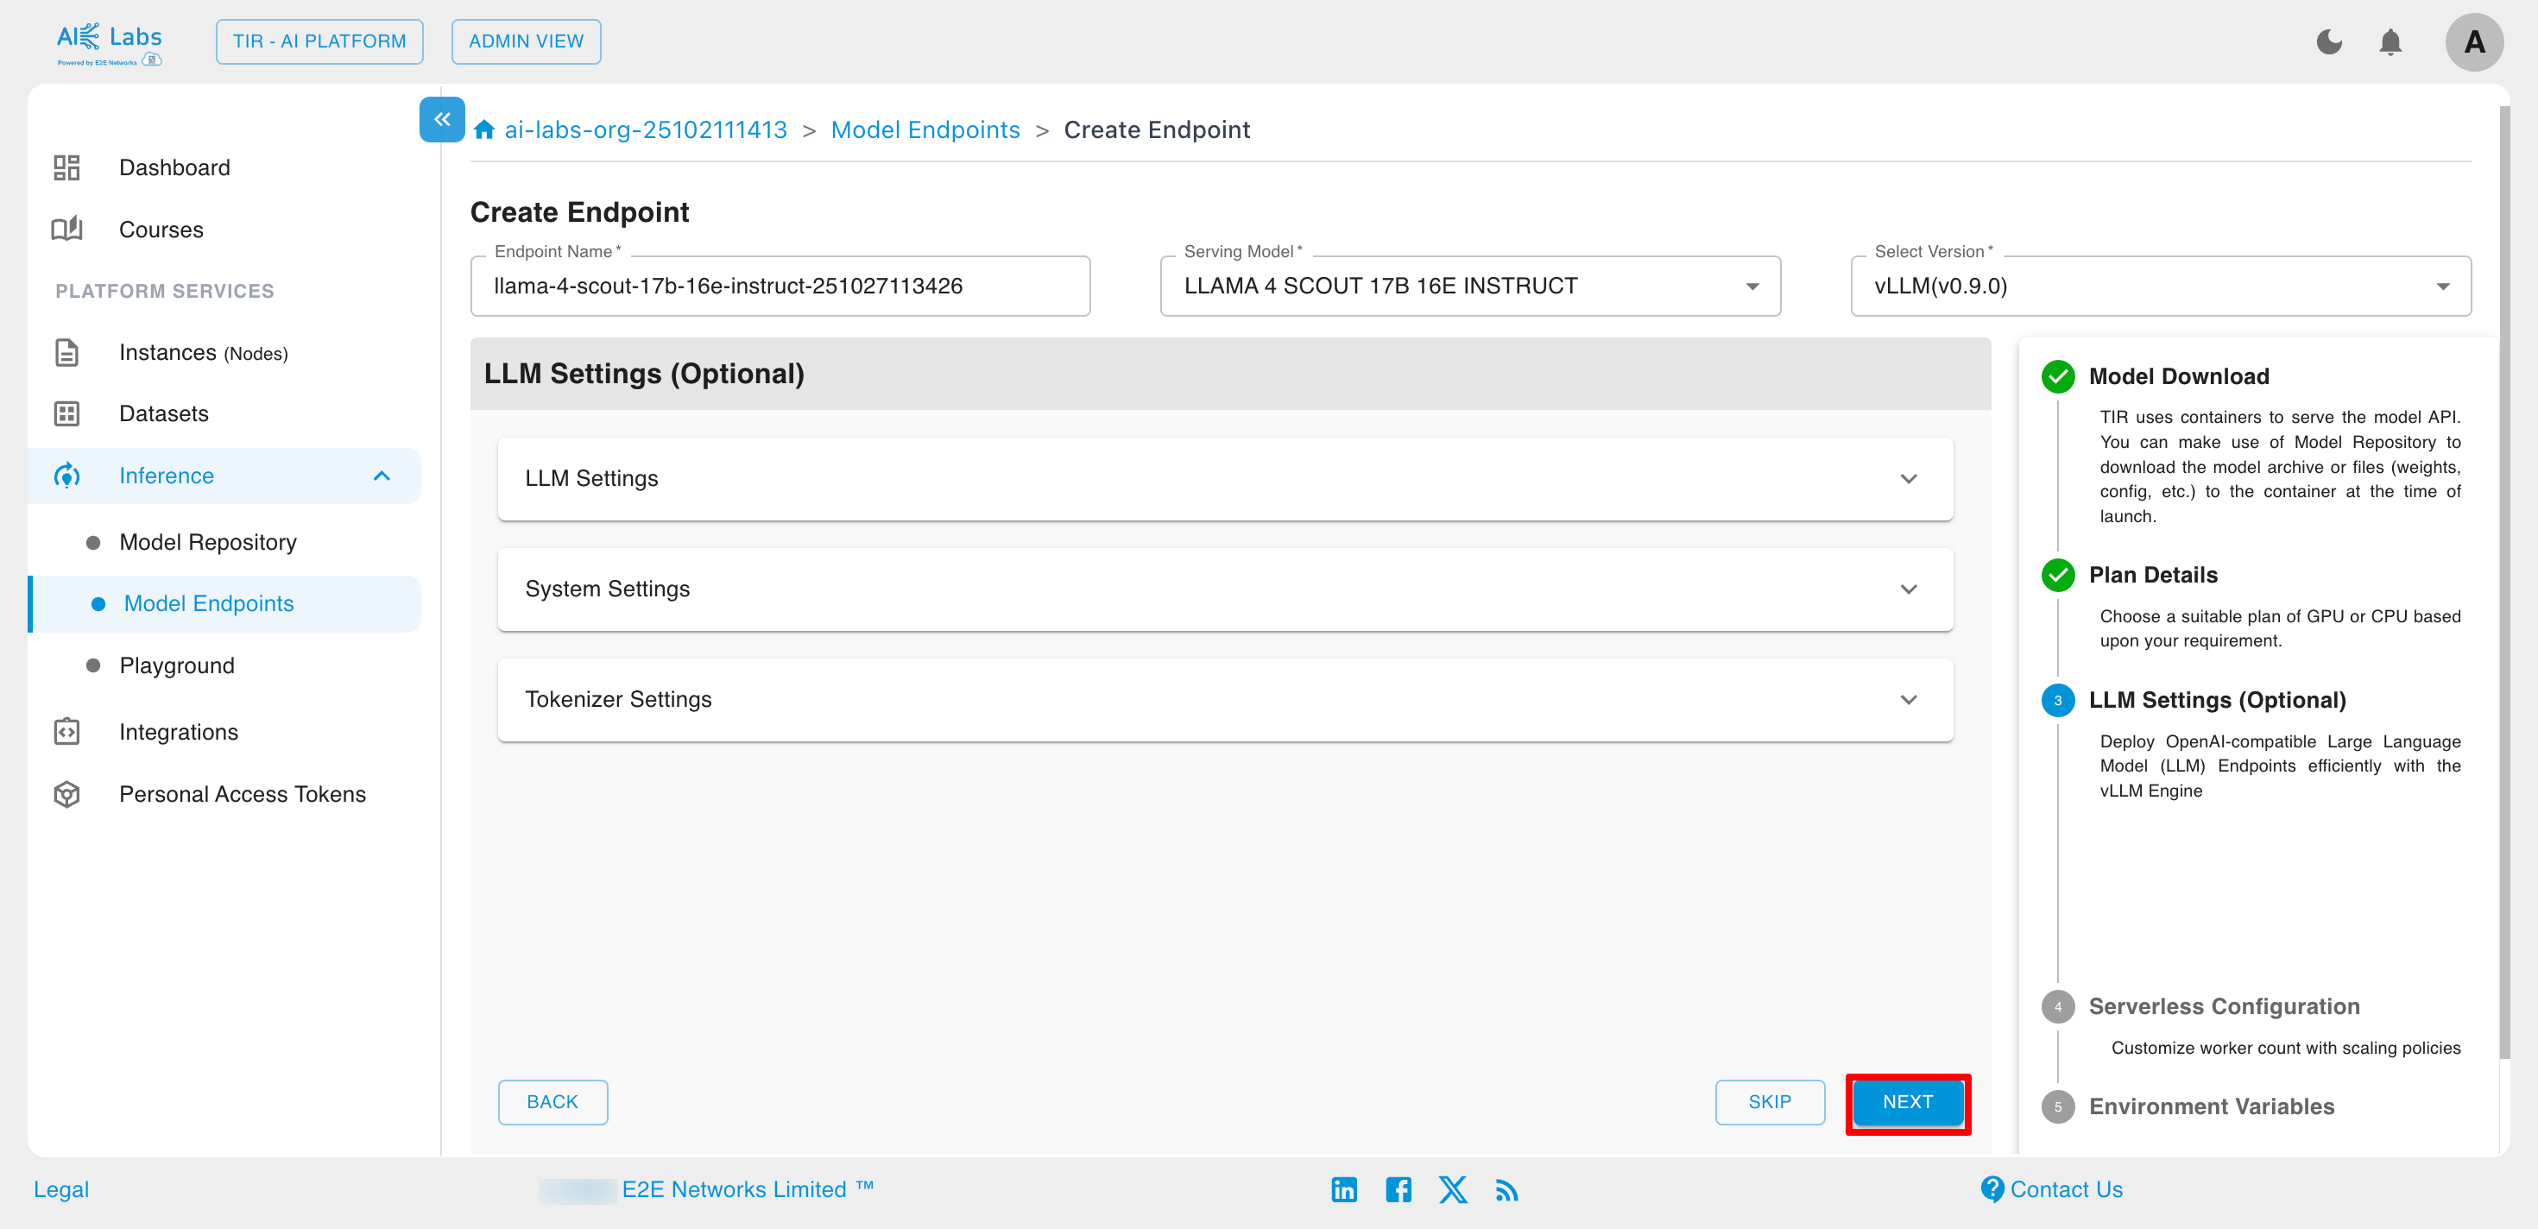Click the Courses book icon

(66, 230)
